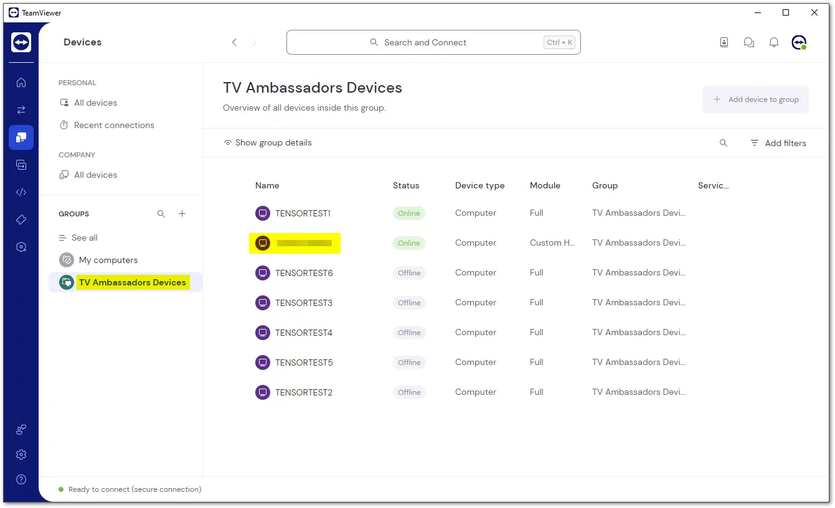This screenshot has width=835, height=508.
Task: Open Company All devices
Action: pos(88,175)
